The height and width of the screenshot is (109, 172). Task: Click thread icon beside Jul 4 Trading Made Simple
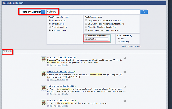(48, 79)
